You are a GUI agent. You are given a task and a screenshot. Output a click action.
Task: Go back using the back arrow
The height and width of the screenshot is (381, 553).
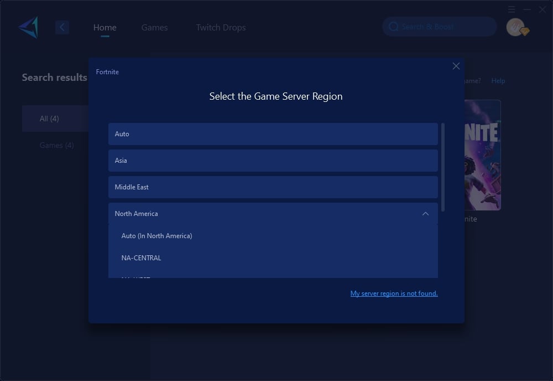coord(62,27)
